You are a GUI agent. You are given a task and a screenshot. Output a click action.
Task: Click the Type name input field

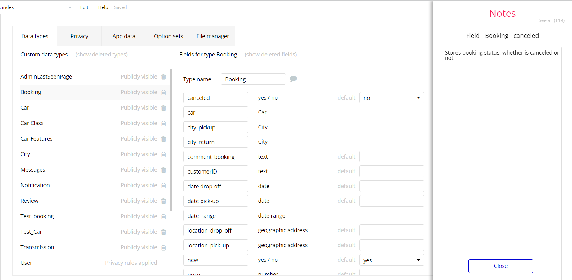tap(253, 79)
